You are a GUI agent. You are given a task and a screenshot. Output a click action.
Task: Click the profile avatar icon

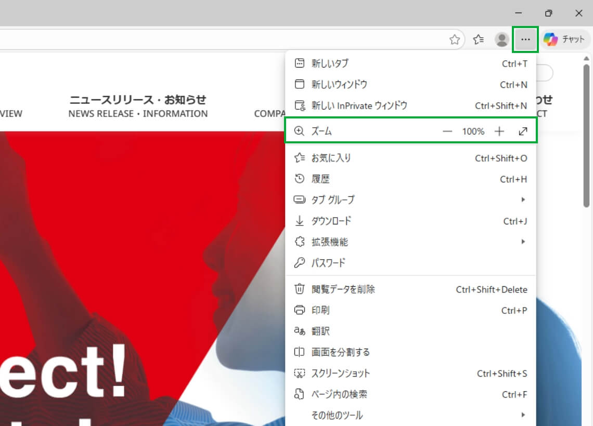click(501, 39)
